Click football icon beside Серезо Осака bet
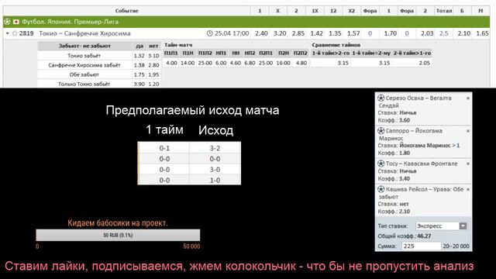 [381, 98]
